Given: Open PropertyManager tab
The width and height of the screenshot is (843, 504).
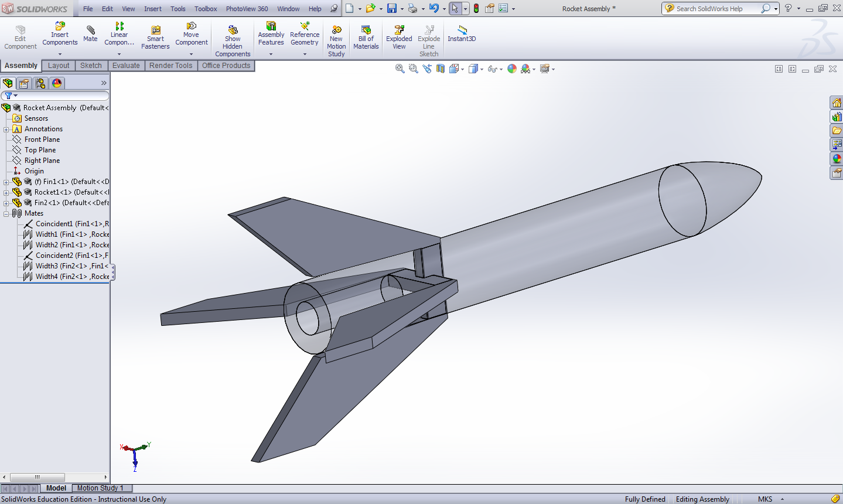Looking at the screenshot, I should [x=24, y=83].
